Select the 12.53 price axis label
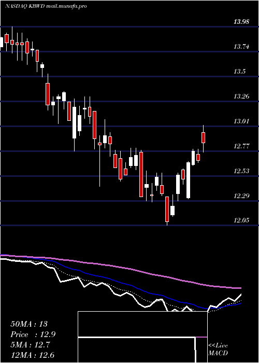The width and height of the screenshot is (259, 363). pos(241,171)
